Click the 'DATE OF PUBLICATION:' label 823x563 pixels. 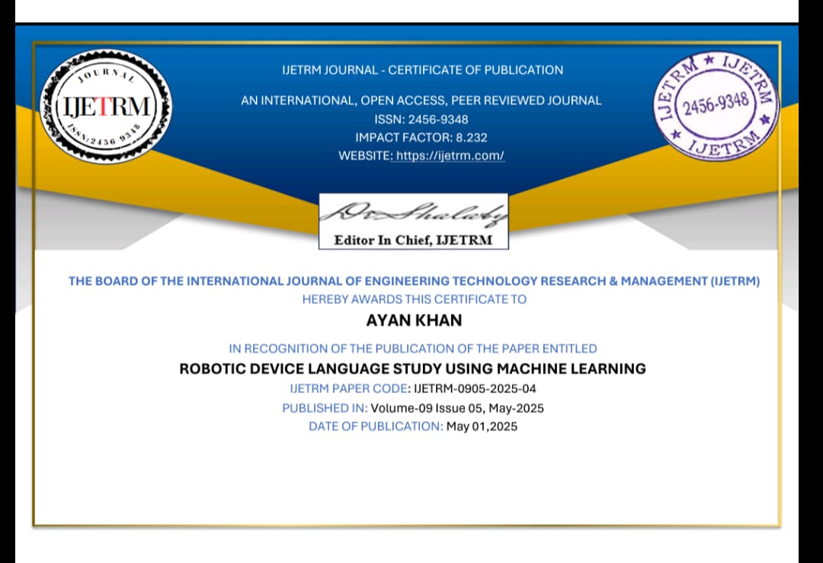click(x=376, y=426)
